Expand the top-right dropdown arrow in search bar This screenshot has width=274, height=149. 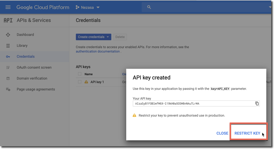pos(270,7)
